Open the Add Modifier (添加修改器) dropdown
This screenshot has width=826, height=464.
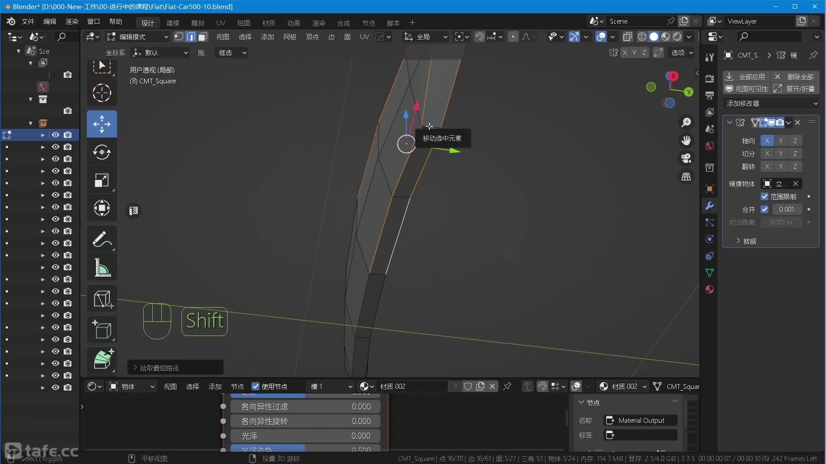point(772,104)
